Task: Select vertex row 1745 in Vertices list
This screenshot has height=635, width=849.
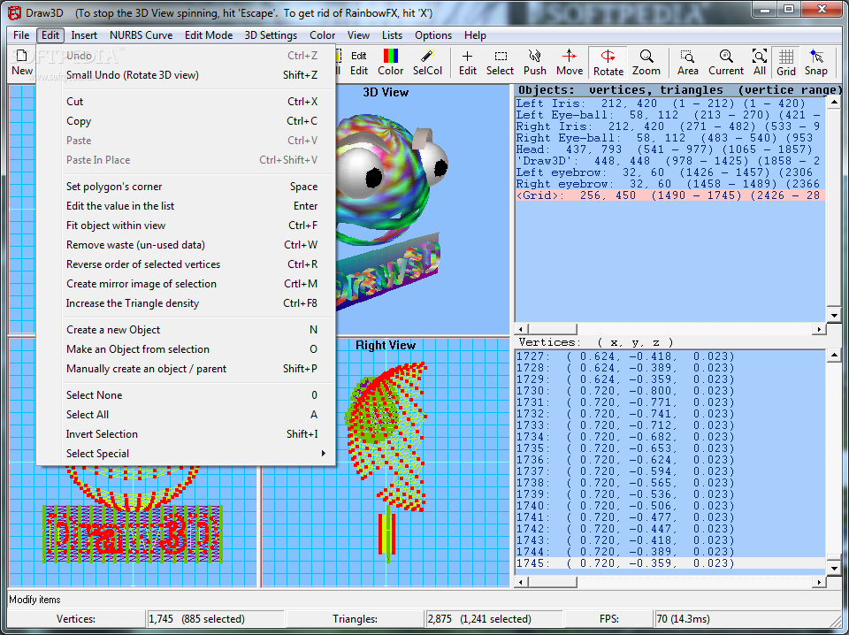Action: (x=670, y=563)
